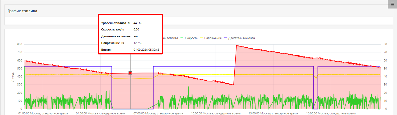Click the 07:00:00 Москва time axis label
The image size is (397, 115).
click(x=158, y=113)
